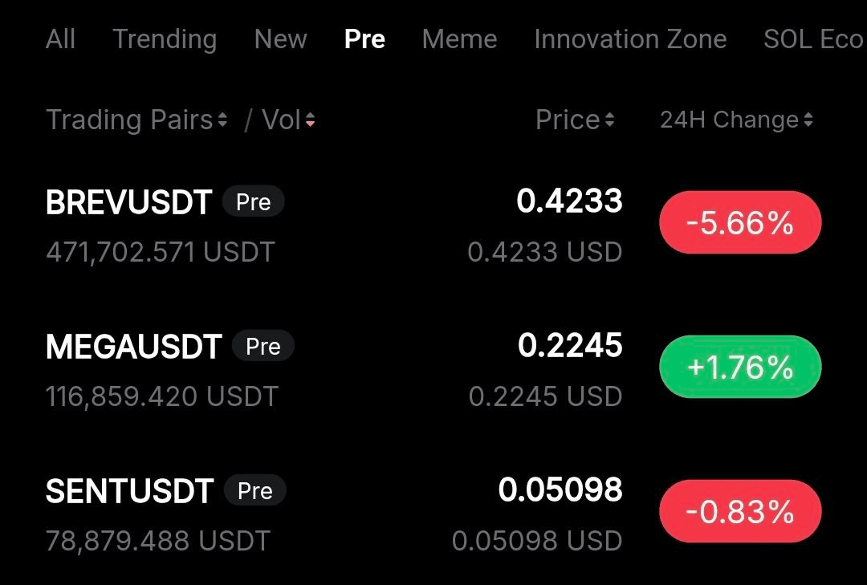Toggle BREVUSDT -5.66% change button
Viewport: 867px width, 585px height.
coord(739,222)
